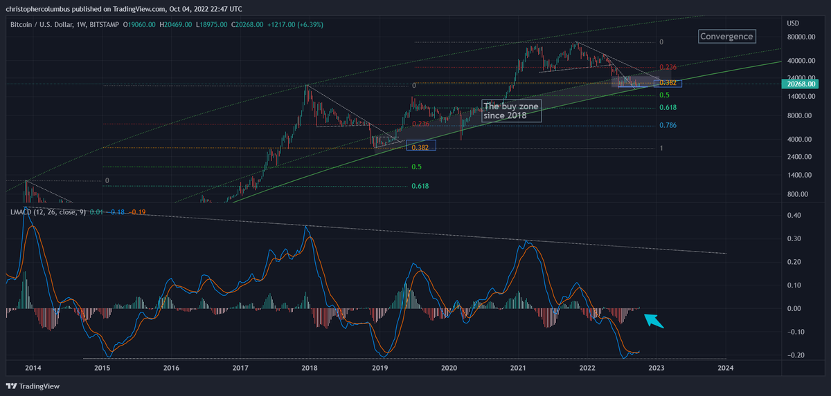Click the USD currency label on price axis
Viewport: 831px width, 396px height.
click(794, 23)
